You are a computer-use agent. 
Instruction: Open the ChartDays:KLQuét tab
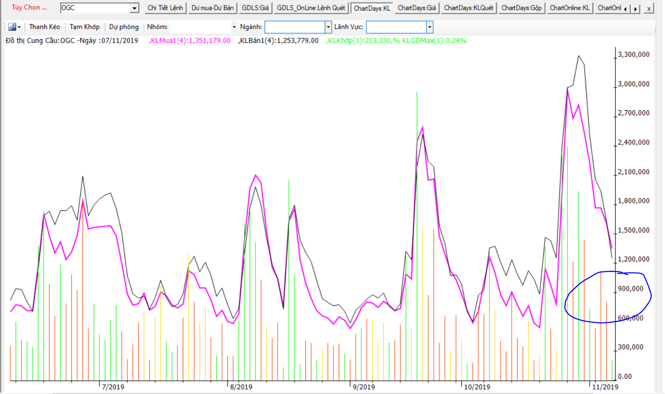[x=468, y=8]
